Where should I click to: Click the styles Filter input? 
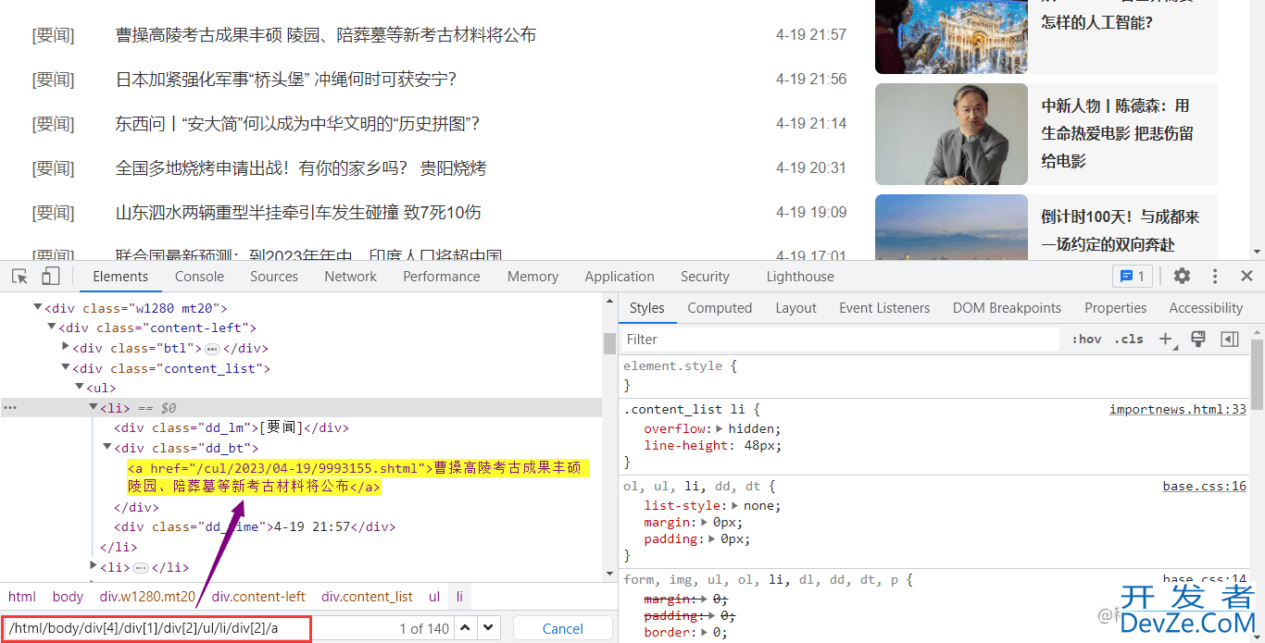click(840, 340)
